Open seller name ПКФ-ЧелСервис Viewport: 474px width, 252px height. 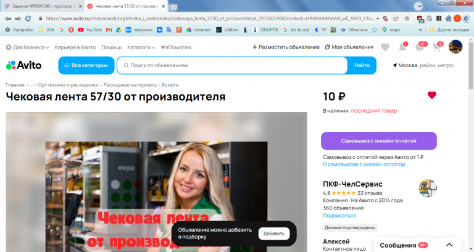(x=352, y=184)
